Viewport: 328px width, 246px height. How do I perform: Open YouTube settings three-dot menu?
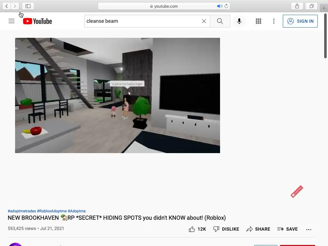274,21
